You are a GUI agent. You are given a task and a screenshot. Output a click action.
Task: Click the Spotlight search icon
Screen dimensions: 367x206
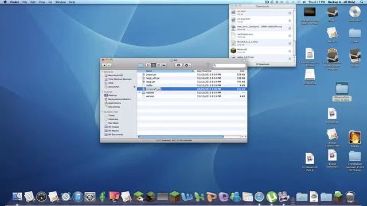(362, 2)
